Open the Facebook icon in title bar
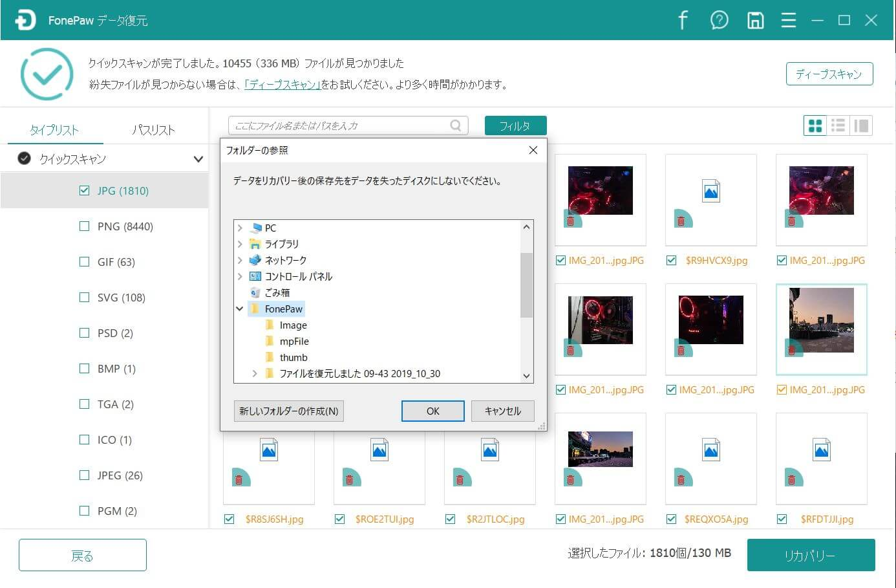 click(x=683, y=20)
